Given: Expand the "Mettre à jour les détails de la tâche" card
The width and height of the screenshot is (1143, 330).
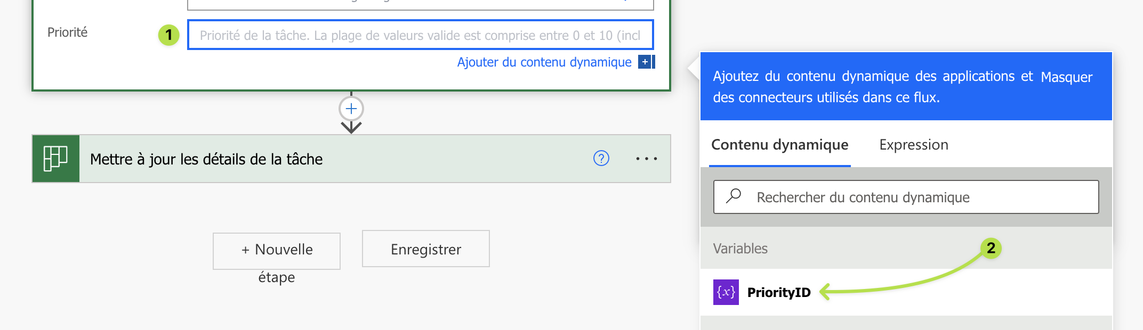Looking at the screenshot, I should click(320, 159).
